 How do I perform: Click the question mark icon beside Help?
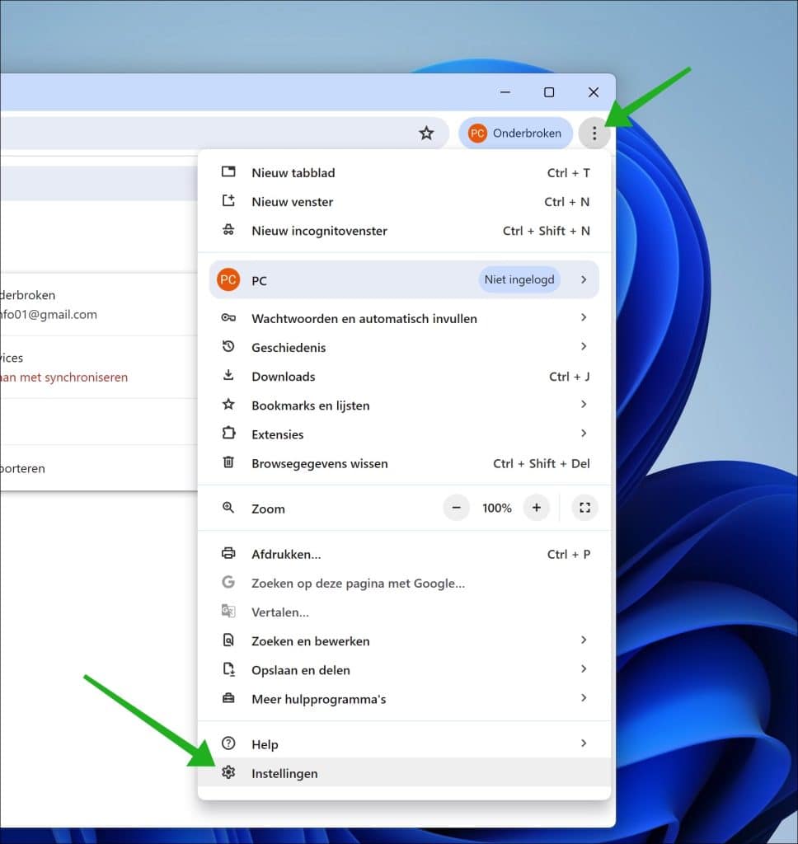(x=228, y=743)
